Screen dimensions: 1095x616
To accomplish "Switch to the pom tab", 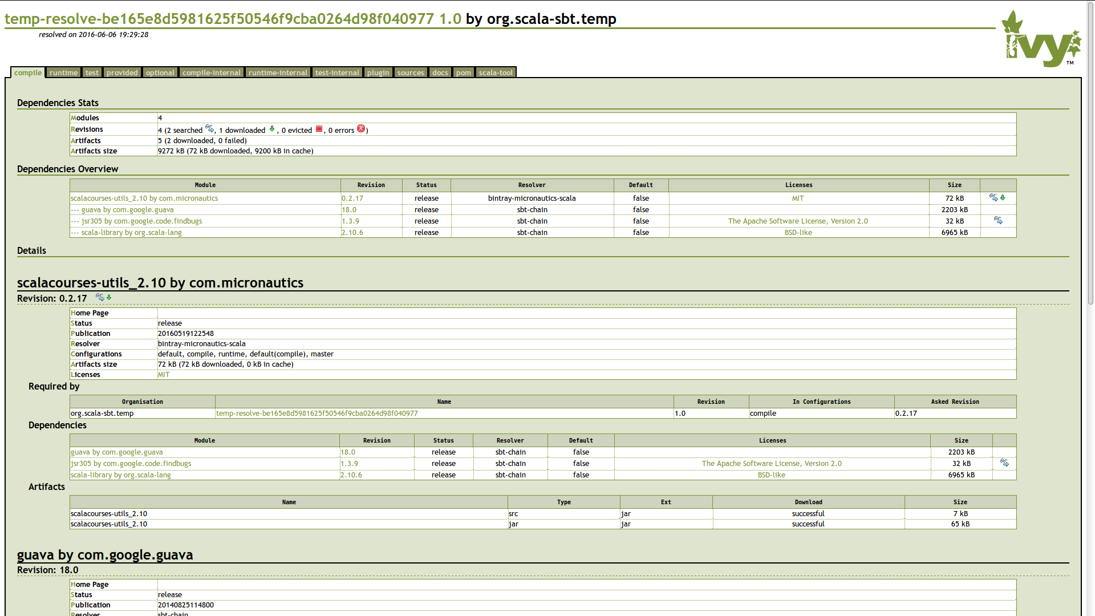I will click(x=464, y=72).
